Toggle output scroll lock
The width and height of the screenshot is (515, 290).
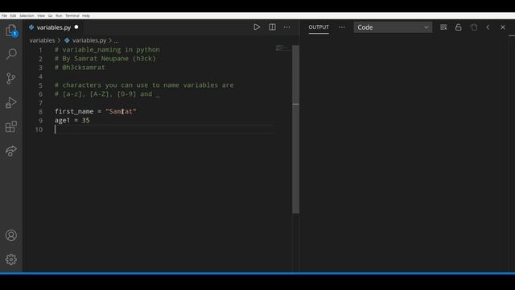click(x=459, y=27)
